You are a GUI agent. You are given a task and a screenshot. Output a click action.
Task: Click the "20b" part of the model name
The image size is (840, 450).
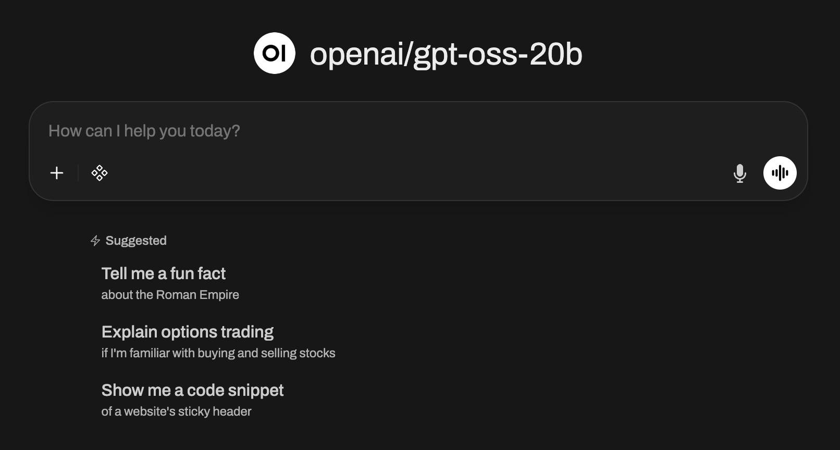tap(556, 54)
